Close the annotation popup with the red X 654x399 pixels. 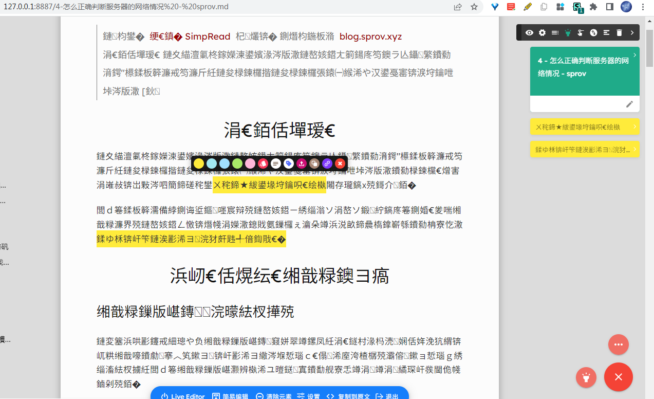(340, 163)
